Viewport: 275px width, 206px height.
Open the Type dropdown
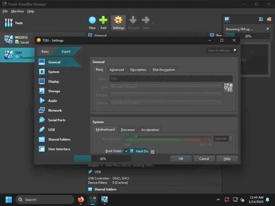(166, 87)
